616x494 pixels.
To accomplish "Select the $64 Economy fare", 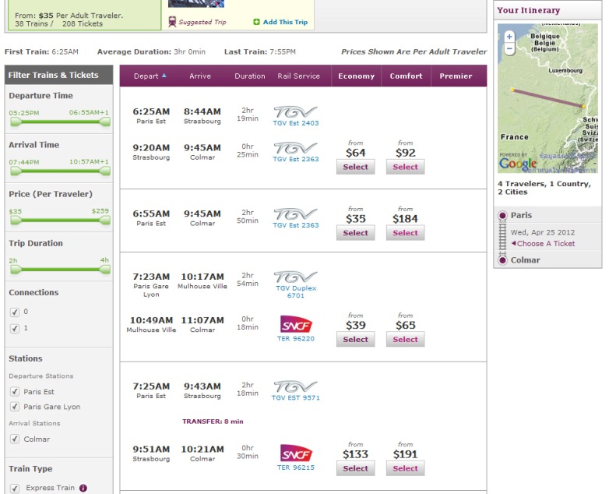I will (356, 167).
